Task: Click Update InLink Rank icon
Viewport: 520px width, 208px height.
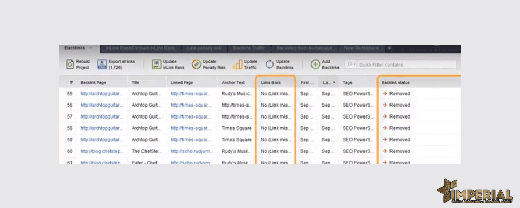Action: click(x=157, y=64)
